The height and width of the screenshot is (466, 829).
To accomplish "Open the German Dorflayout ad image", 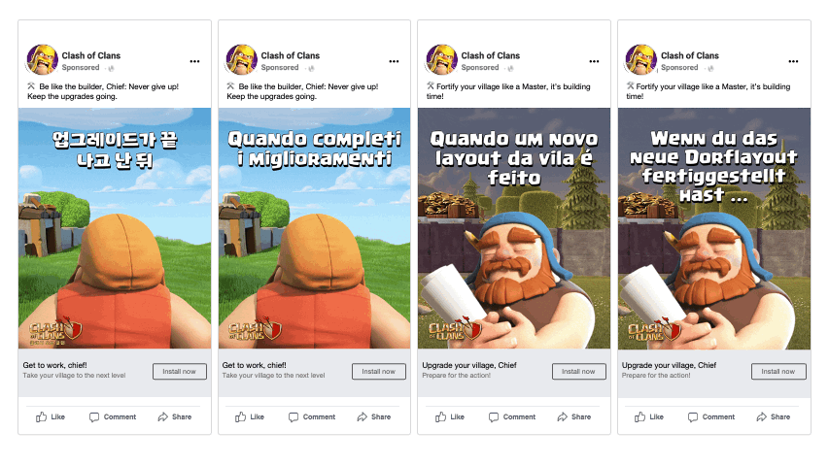I will (x=713, y=228).
